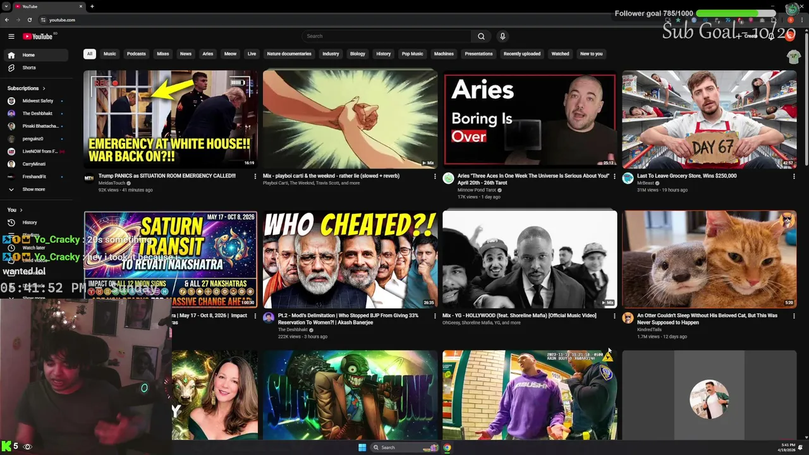The image size is (809, 455).
Task: Click The Deshbhakt channel avatar under video
Action: pyautogui.click(x=269, y=318)
